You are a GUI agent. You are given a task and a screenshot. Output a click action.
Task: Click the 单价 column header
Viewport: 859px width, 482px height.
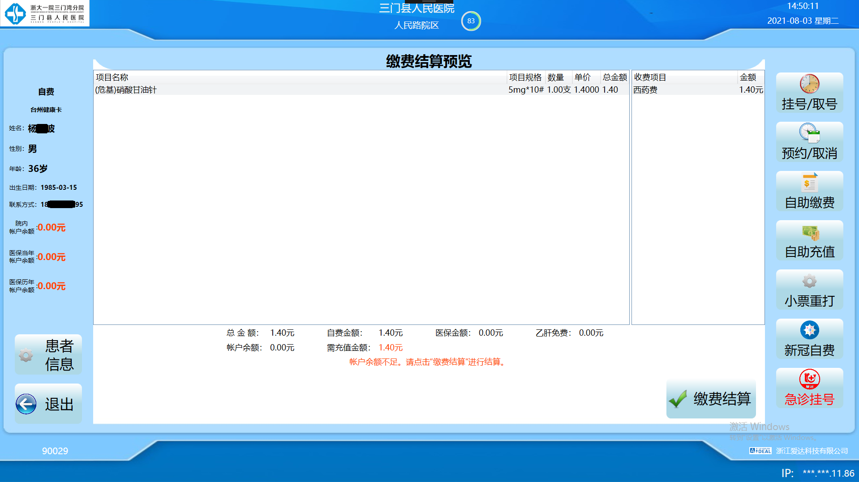583,77
